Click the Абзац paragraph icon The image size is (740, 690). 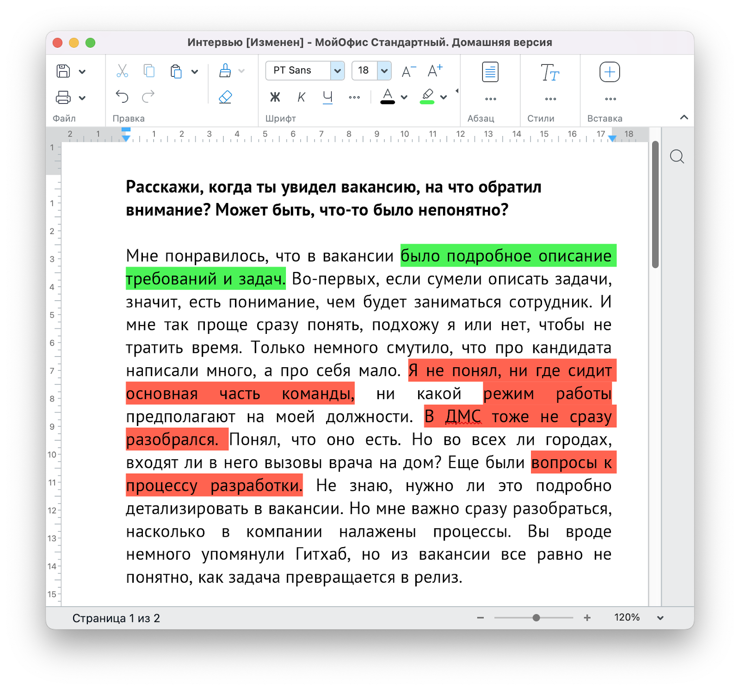490,72
